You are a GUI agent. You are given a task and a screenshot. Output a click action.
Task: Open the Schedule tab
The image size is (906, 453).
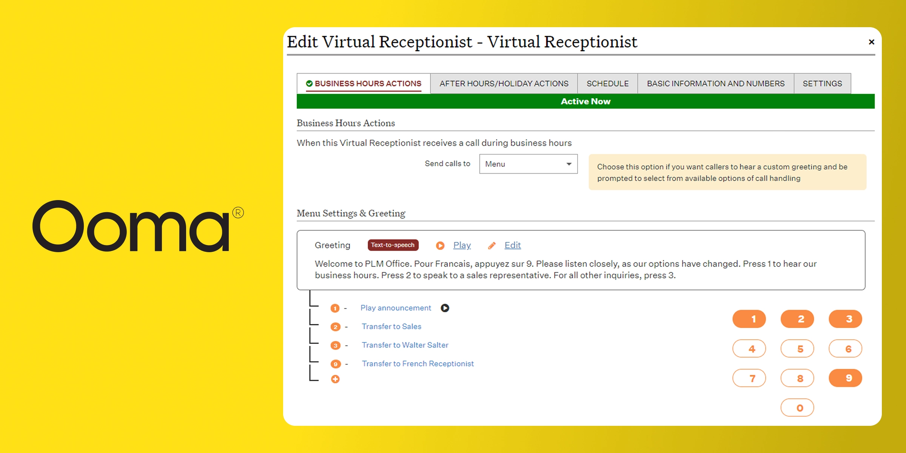point(608,83)
